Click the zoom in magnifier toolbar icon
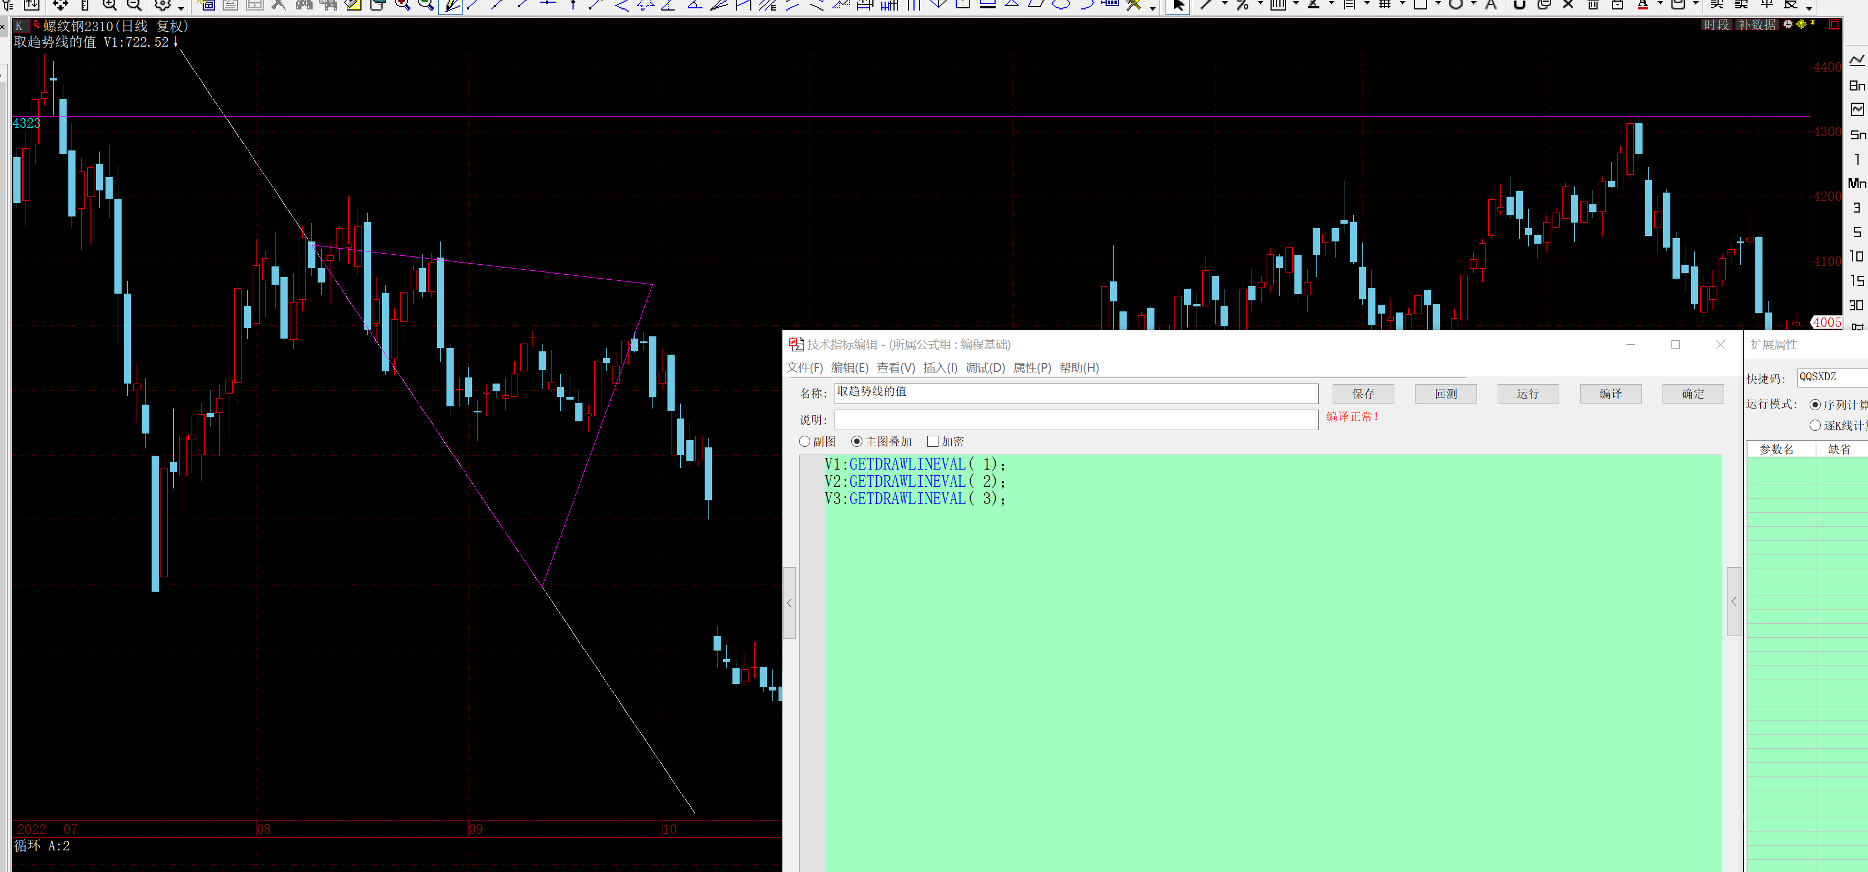1868x872 pixels. (x=109, y=5)
